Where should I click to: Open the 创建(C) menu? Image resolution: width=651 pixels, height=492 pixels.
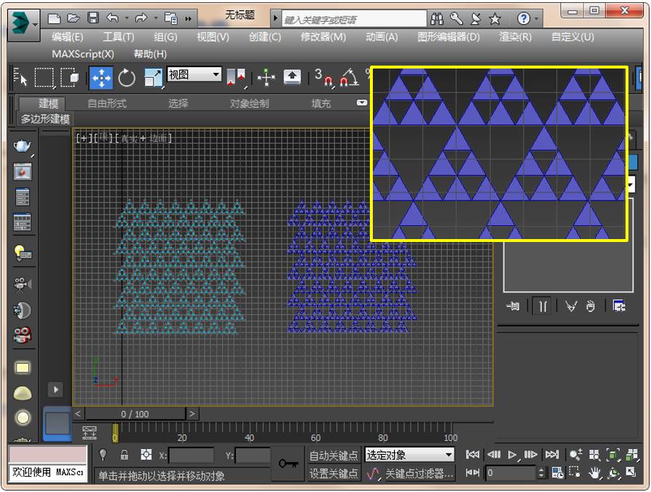pyautogui.click(x=265, y=37)
